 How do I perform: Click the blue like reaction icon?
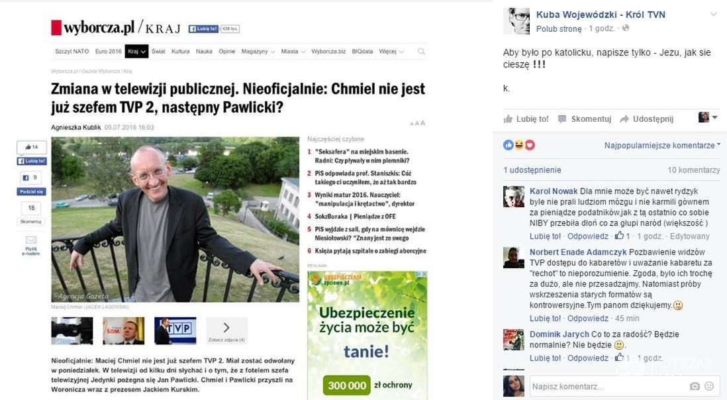(508, 145)
